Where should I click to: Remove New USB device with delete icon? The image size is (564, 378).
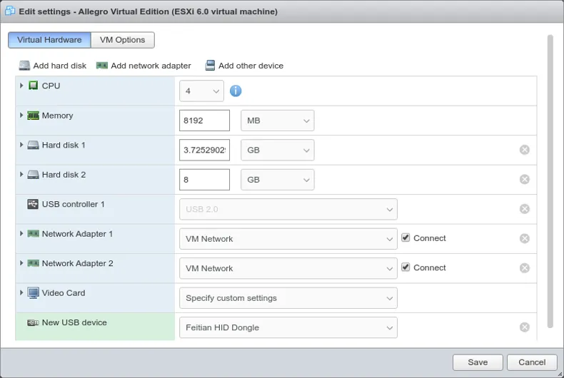coord(524,327)
